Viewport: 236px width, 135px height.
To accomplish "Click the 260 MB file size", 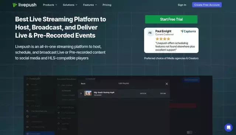I will tap(163, 93).
